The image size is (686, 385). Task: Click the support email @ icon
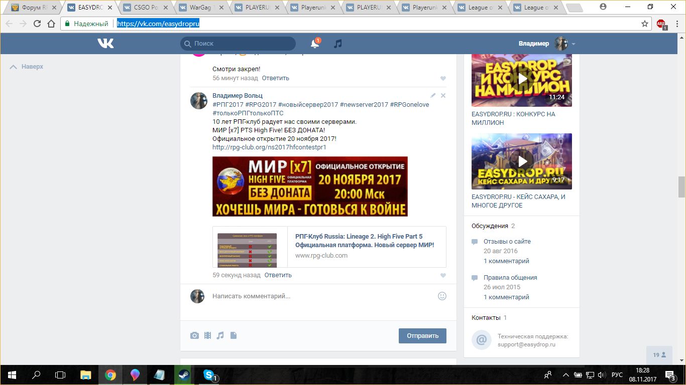(x=481, y=340)
